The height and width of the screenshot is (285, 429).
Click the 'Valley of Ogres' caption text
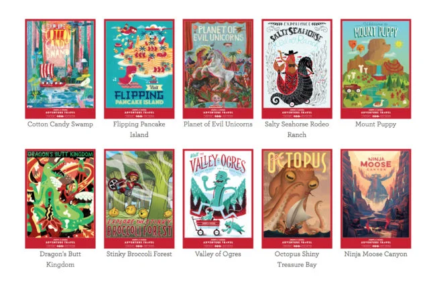tap(218, 254)
